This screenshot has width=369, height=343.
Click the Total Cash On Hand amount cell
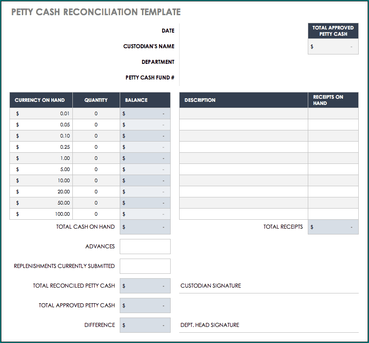(145, 227)
